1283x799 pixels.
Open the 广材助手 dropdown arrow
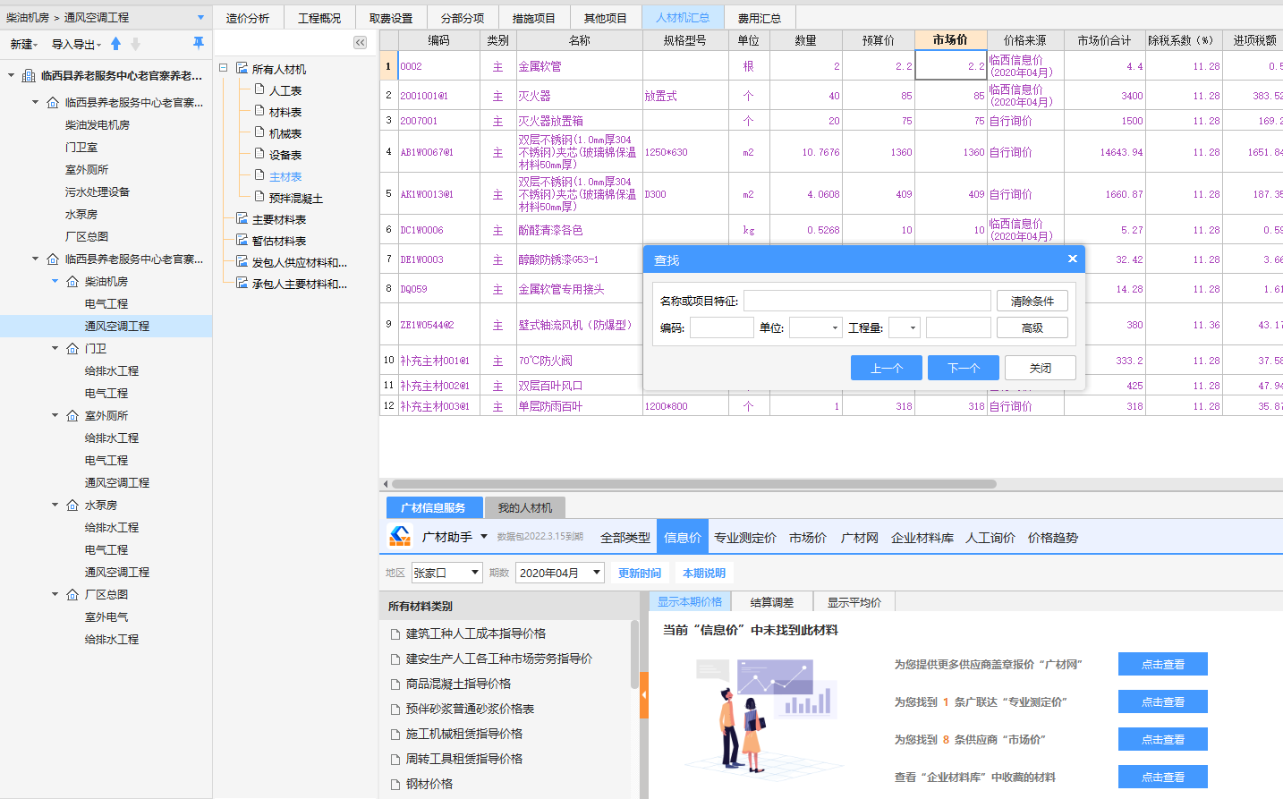484,537
